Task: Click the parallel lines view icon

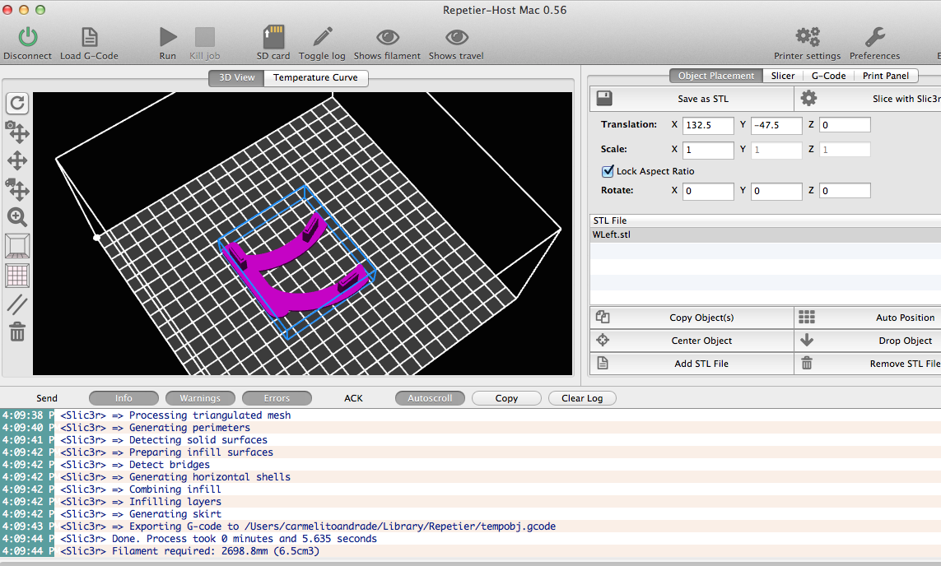Action: click(17, 304)
